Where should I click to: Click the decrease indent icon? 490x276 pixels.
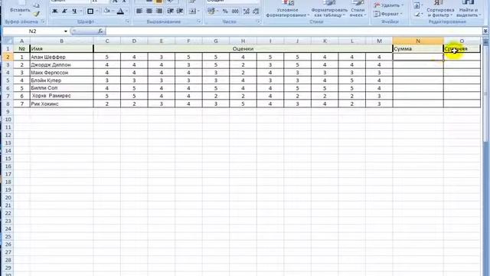pyautogui.click(x=170, y=11)
